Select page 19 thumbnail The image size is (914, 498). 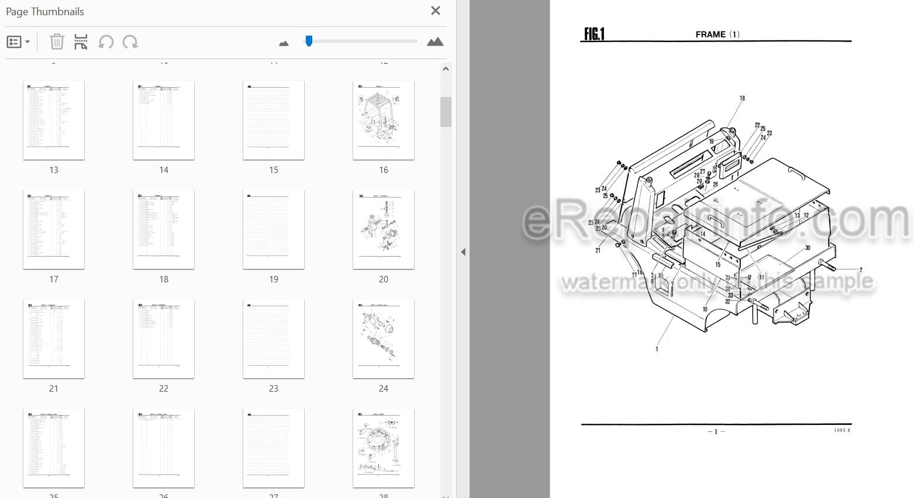click(x=274, y=230)
